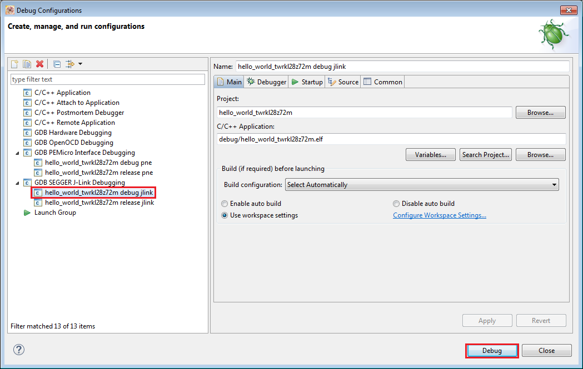Click the help question mark icon
The image size is (583, 369).
pyautogui.click(x=19, y=350)
